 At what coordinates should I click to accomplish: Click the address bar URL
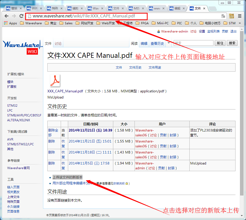[x=84, y=16]
